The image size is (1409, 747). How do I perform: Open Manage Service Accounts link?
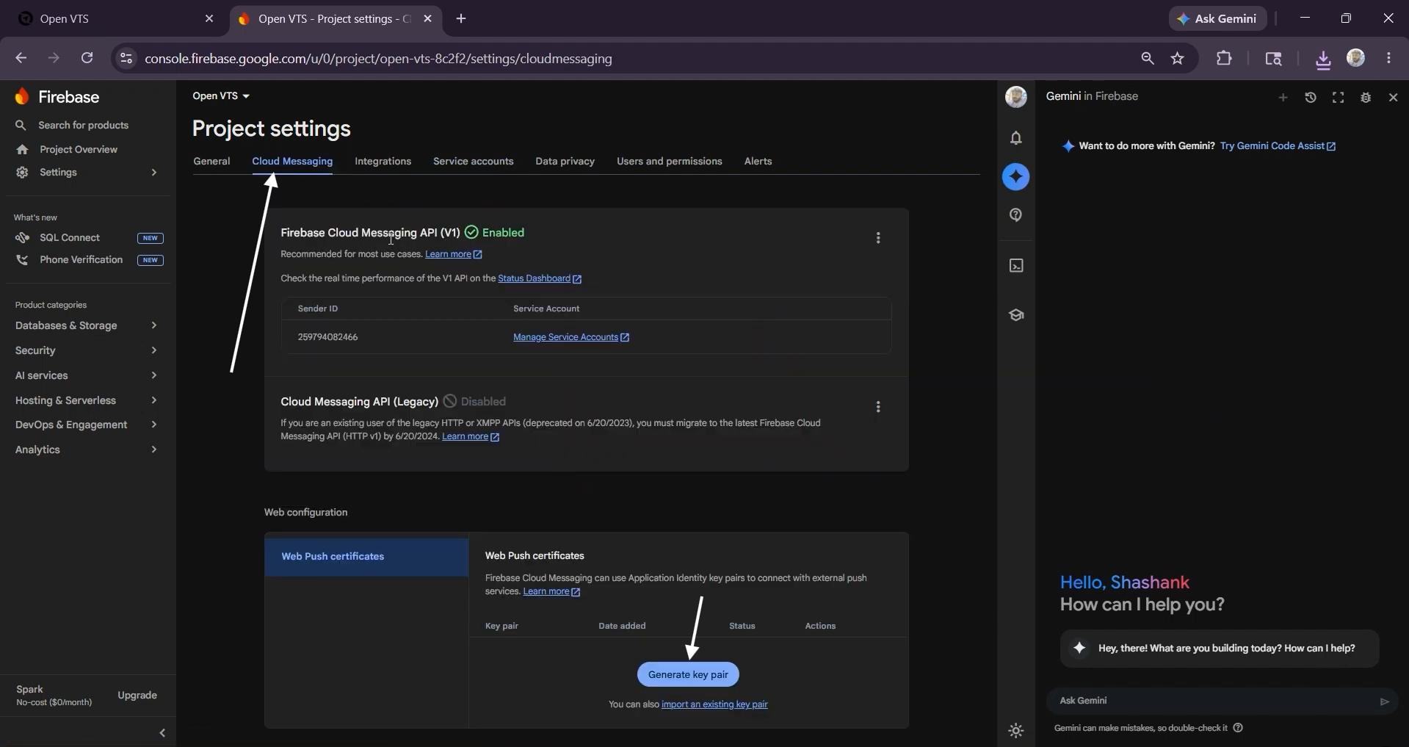pyautogui.click(x=571, y=337)
